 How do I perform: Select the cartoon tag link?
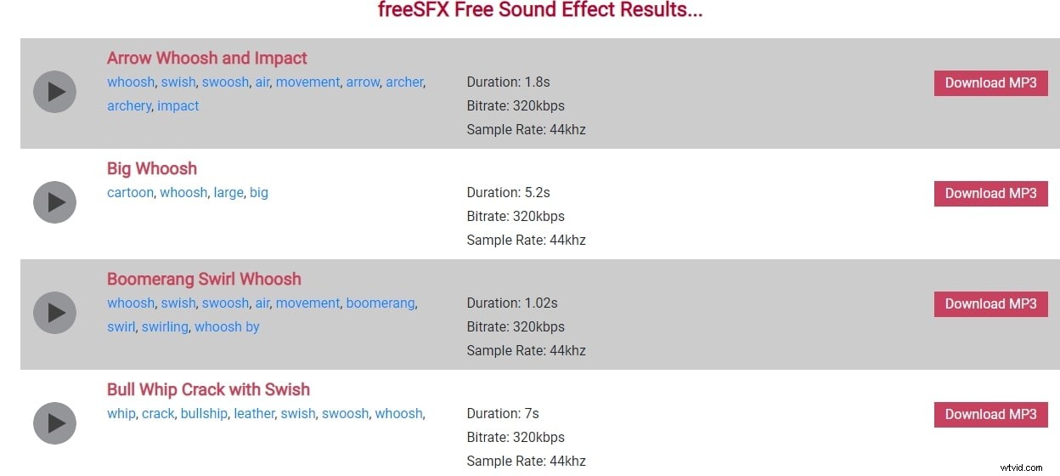pyautogui.click(x=130, y=193)
